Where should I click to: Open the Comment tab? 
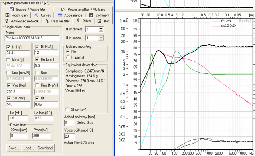click(x=99, y=15)
